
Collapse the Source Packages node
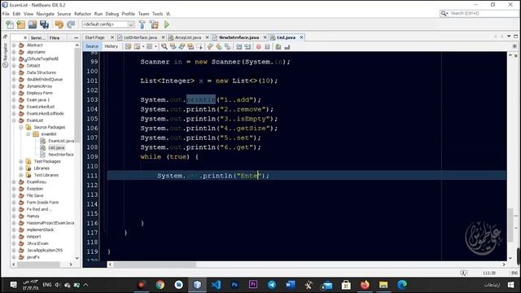point(21,127)
